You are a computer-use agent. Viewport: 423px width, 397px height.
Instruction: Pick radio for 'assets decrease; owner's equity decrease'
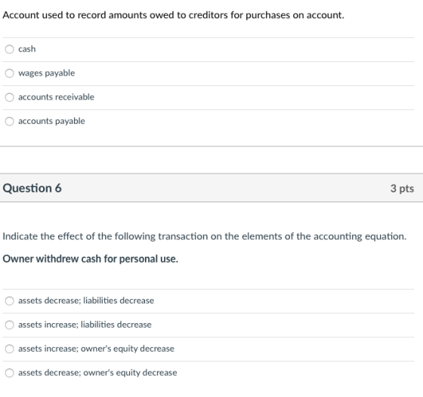pos(9,373)
